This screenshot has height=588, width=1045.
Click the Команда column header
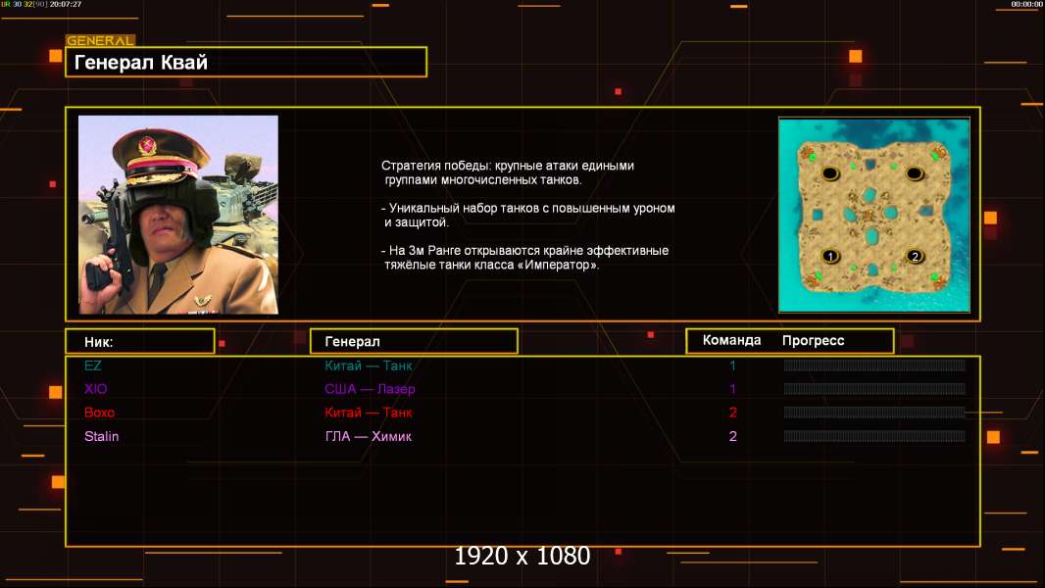(731, 340)
